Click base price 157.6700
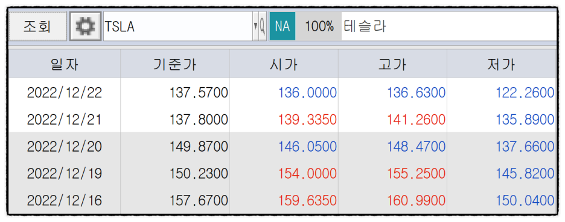Image resolution: width=565 pixels, height=222 pixels. click(199, 200)
